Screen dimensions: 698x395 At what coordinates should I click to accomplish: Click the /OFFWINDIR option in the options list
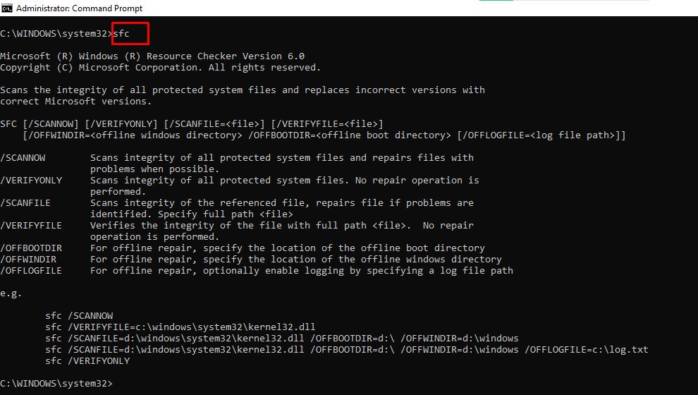(x=28, y=259)
